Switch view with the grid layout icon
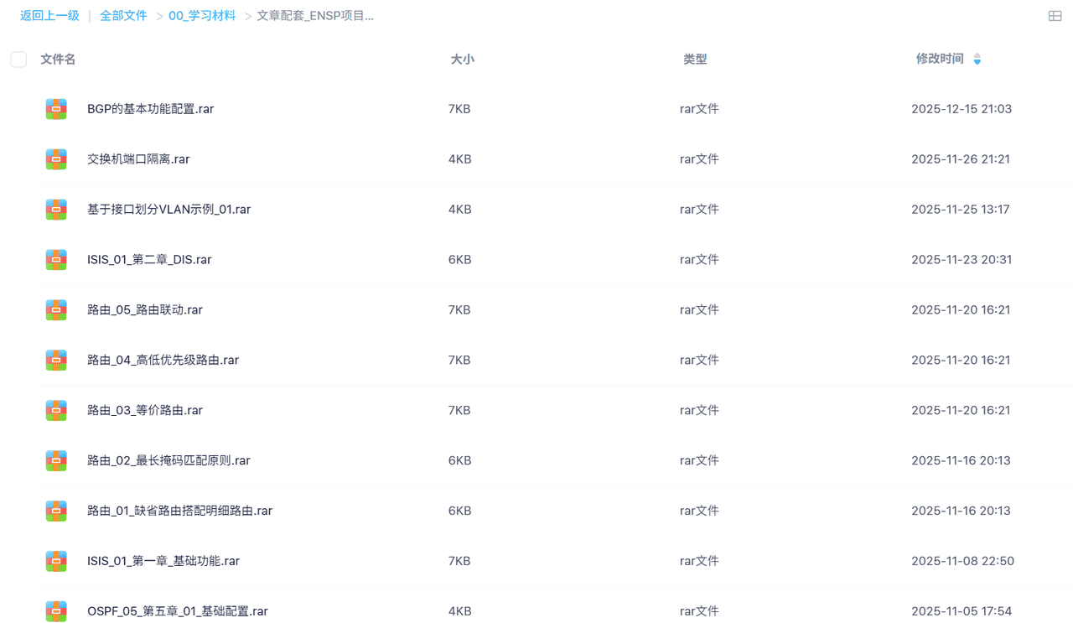This screenshot has width=1073, height=623. (1055, 16)
